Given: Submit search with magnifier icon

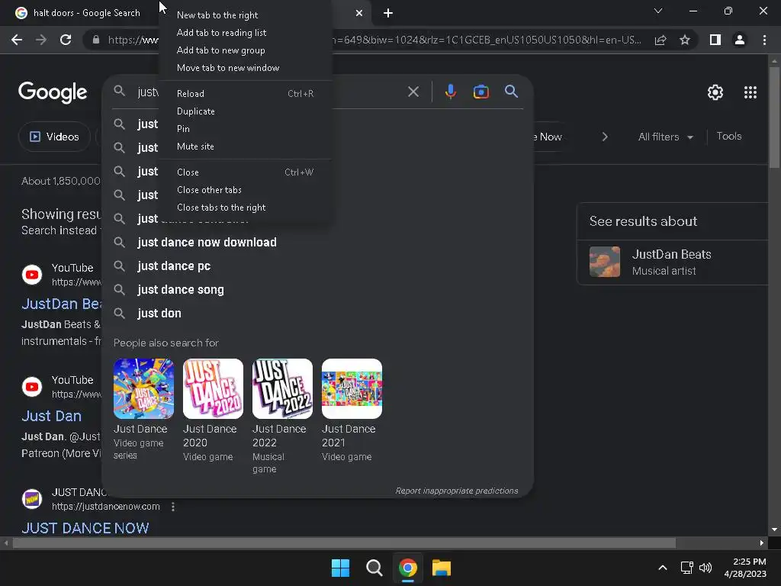Looking at the screenshot, I should click(x=512, y=92).
